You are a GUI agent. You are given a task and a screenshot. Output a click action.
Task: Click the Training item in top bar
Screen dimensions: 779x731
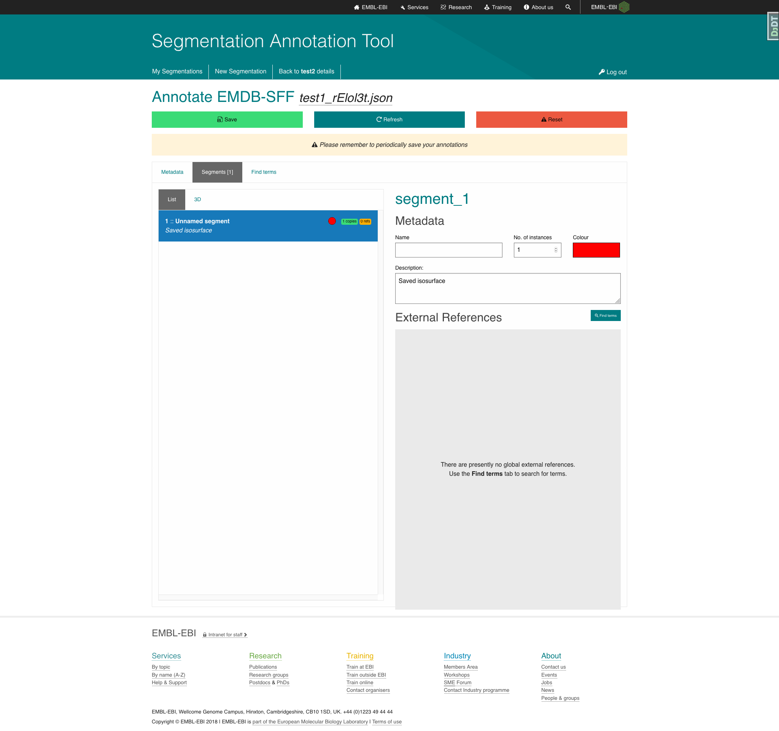click(498, 7)
